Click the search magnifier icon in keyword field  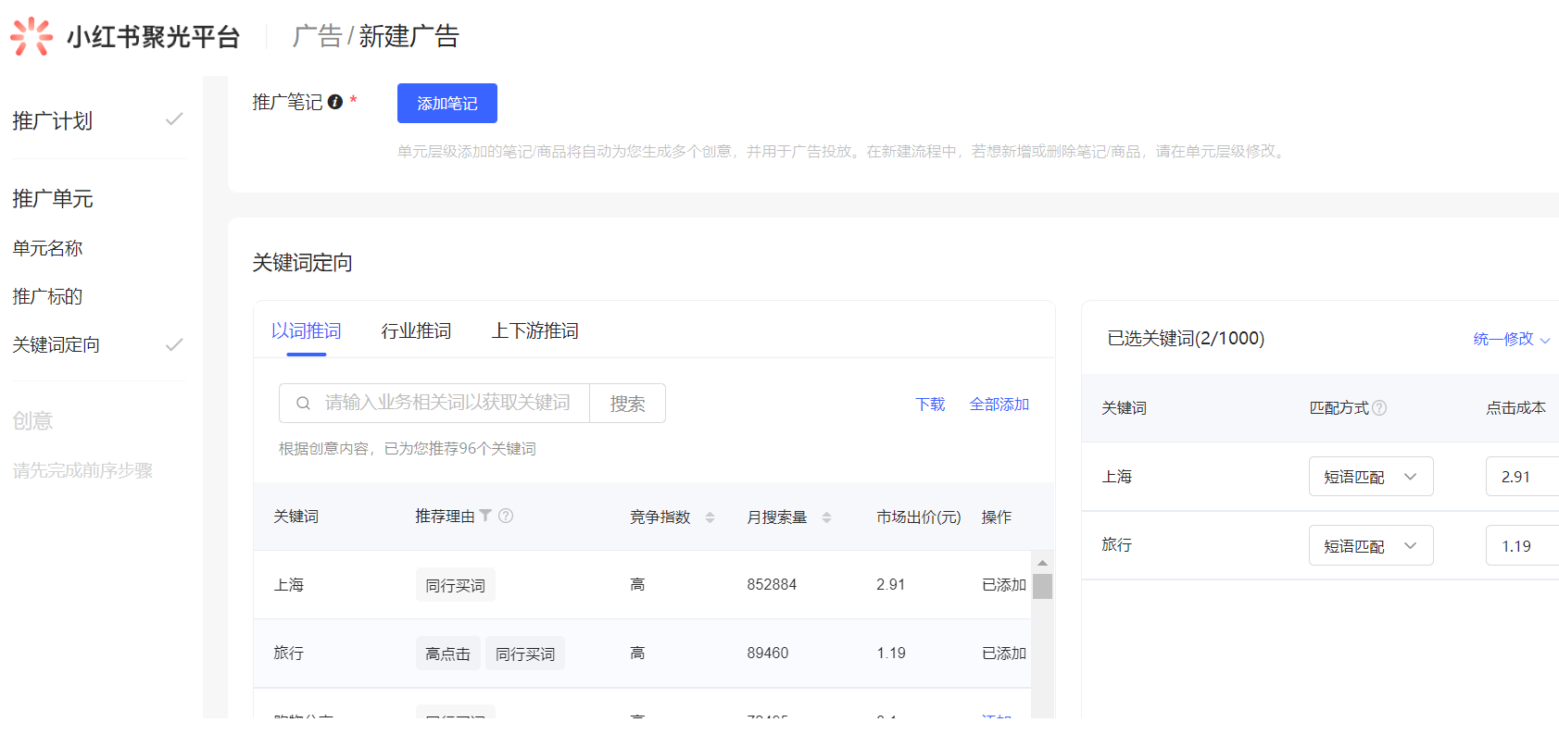click(x=303, y=403)
